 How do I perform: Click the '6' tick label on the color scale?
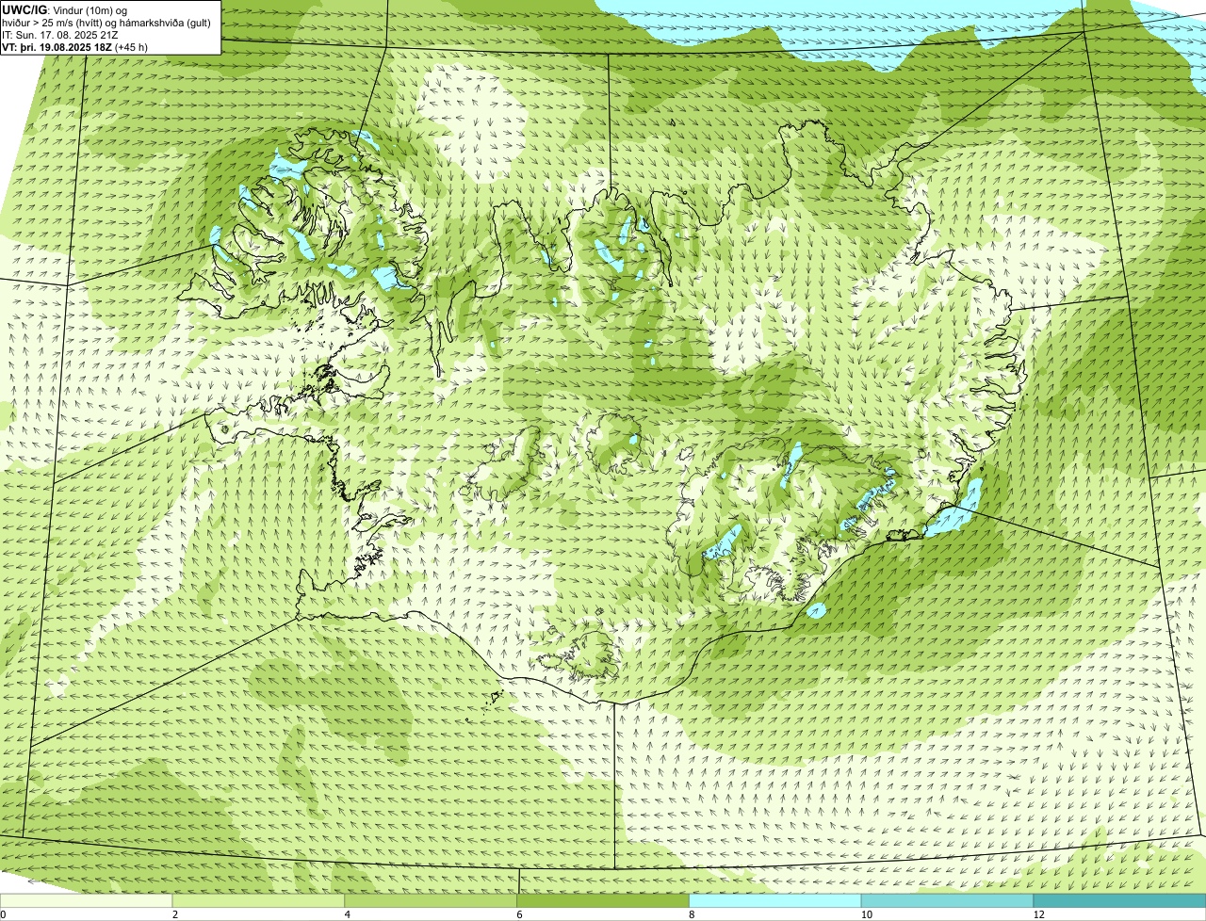tap(520, 914)
